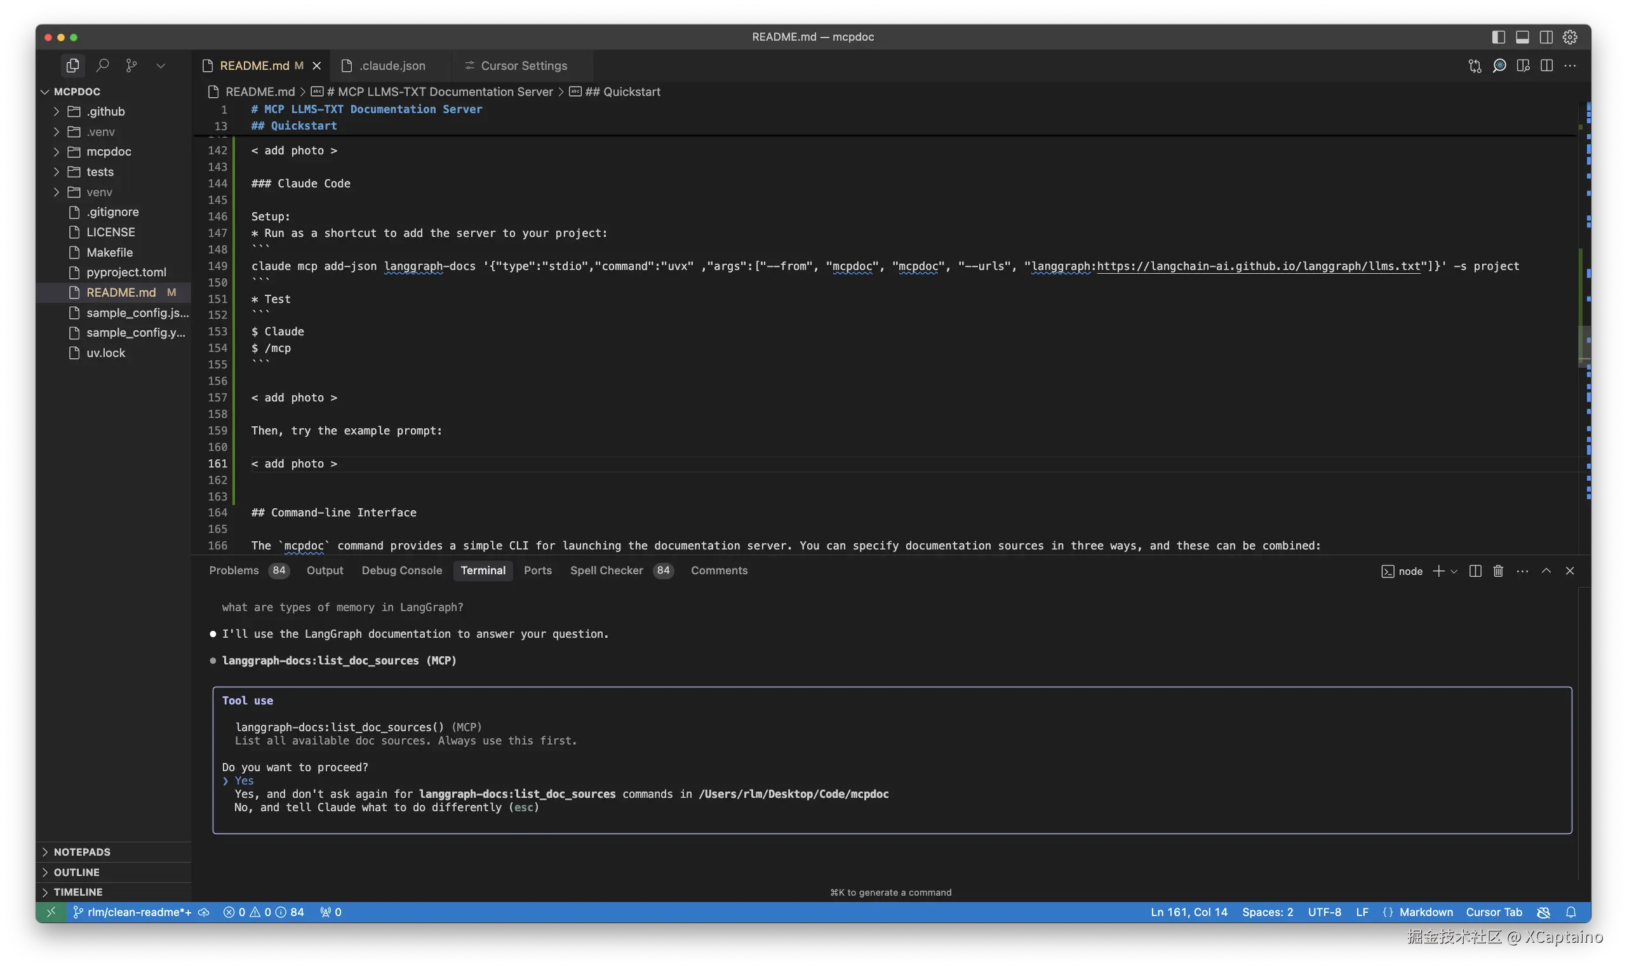The image size is (1627, 970).
Task: Maximize the terminal panel with the chevron
Action: point(1546,570)
